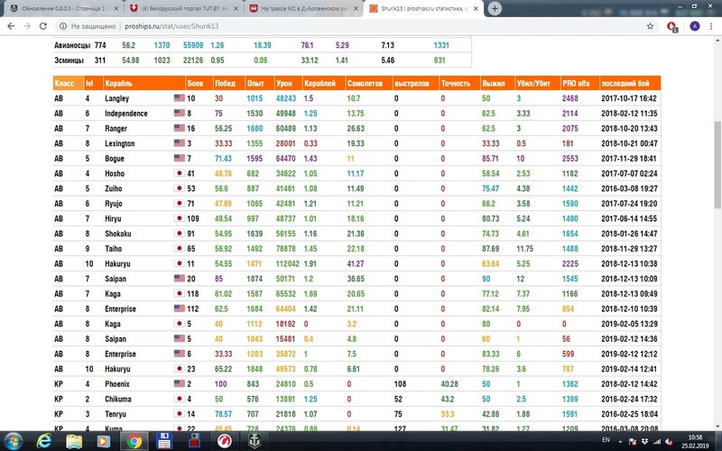Click the Windows Start button
The width and height of the screenshot is (722, 451).
(14, 439)
